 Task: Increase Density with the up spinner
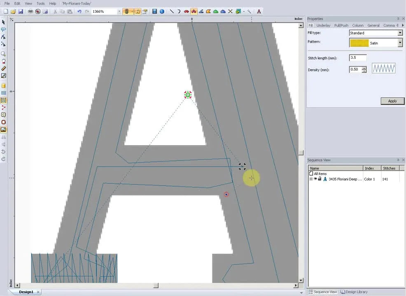(x=364, y=68)
